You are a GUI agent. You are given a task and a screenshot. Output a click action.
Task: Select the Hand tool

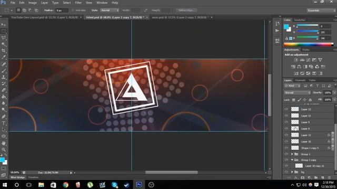(4, 143)
